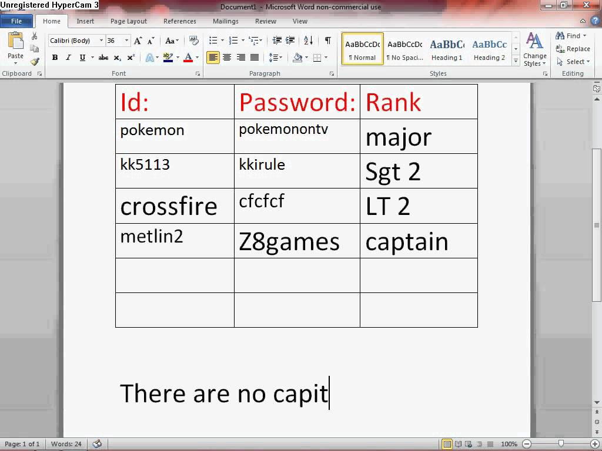Click Decrease Indent icon

pos(277,41)
